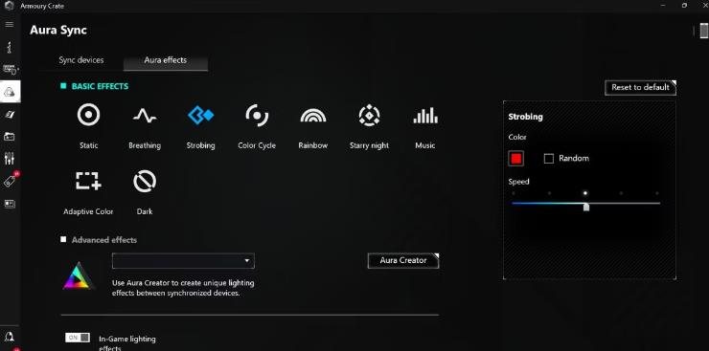Click the Aura Creator rainbow triangle logo
The image size is (709, 351).
79,275
